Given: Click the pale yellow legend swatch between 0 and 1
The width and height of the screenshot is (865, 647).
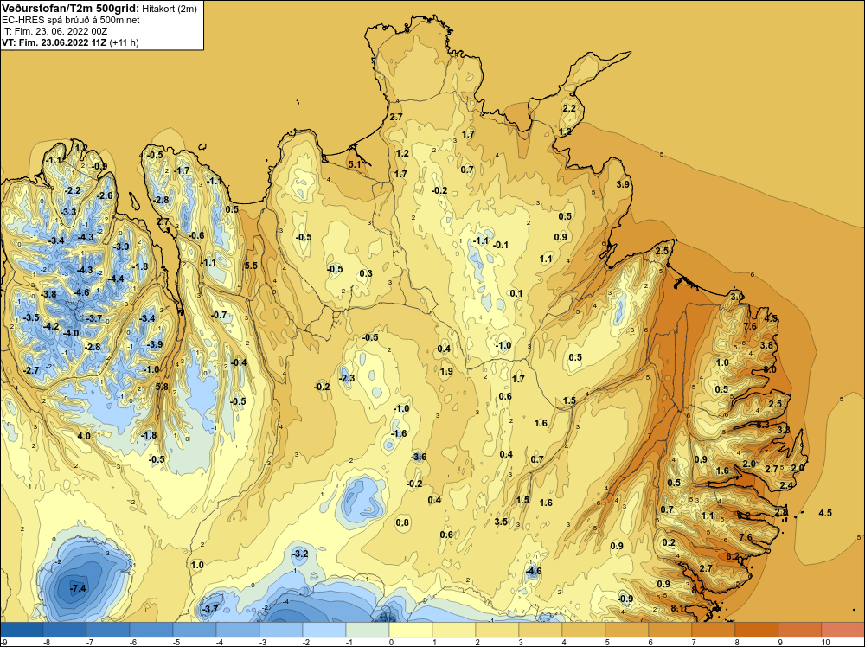Looking at the screenshot, I should (410, 630).
